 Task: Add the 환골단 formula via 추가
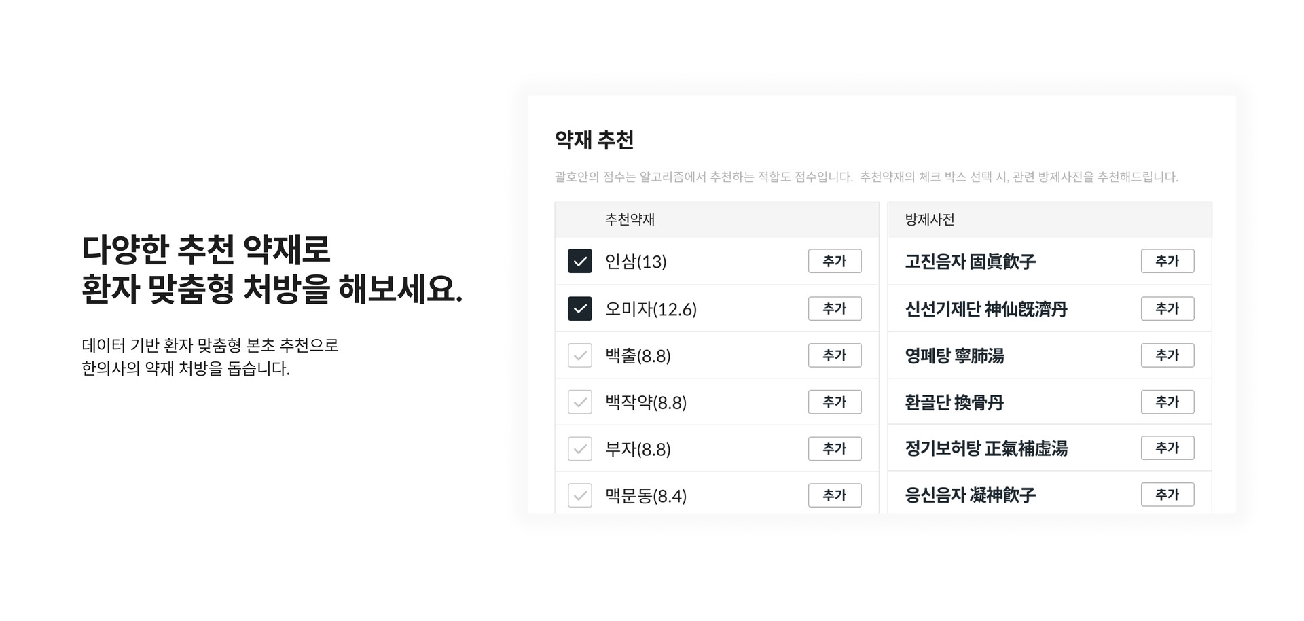coord(1167,402)
